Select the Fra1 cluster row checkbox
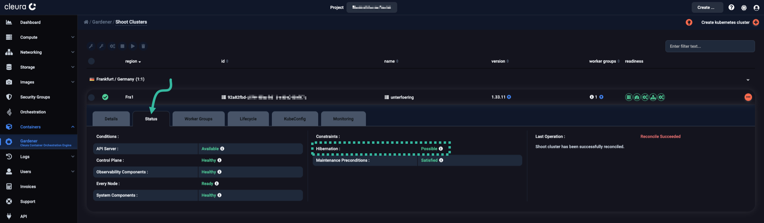This screenshot has height=223, width=764. pos(92,97)
